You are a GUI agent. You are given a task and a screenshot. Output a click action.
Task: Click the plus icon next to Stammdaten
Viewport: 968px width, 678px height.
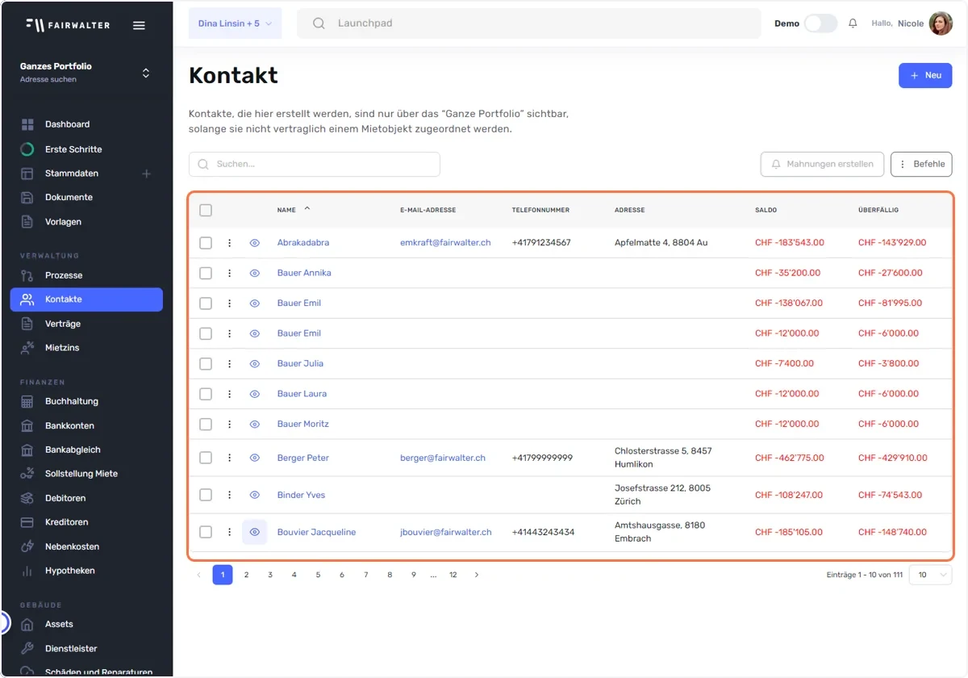coord(146,174)
